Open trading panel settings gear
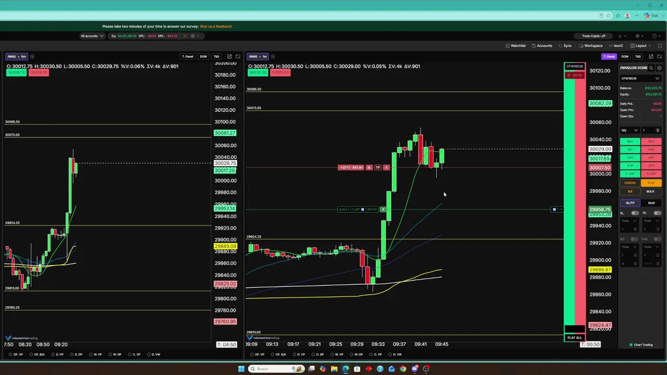The height and width of the screenshot is (375, 667). coord(659,68)
